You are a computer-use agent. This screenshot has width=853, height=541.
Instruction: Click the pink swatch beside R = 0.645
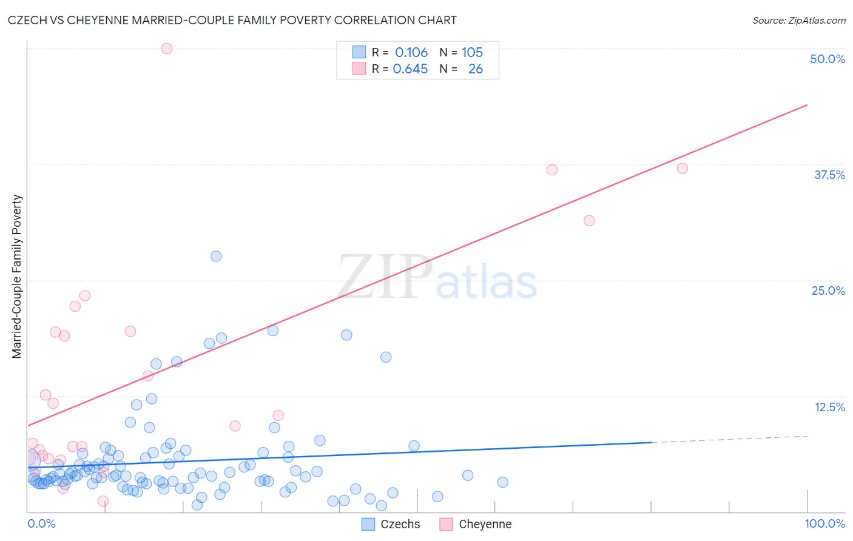coord(359,69)
